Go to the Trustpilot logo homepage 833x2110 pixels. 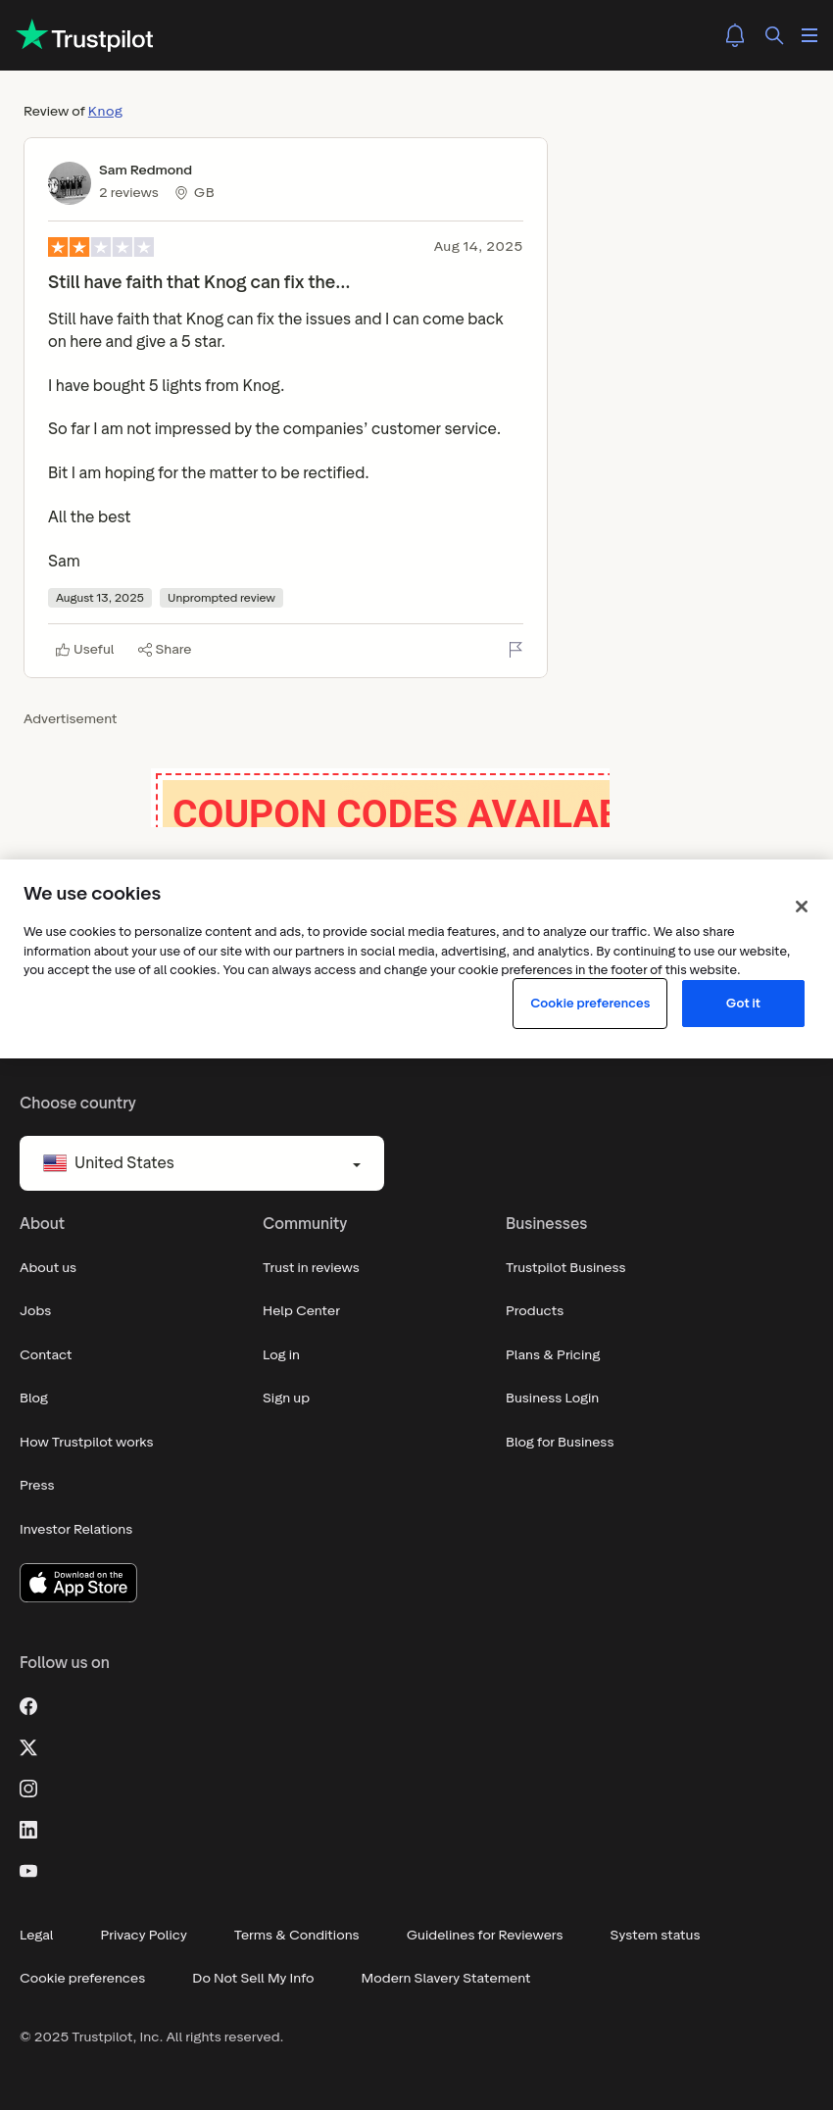[x=85, y=36]
